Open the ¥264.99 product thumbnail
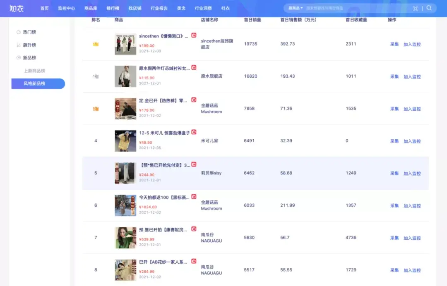Image resolution: width=447 pixels, height=286 pixels. (125, 270)
